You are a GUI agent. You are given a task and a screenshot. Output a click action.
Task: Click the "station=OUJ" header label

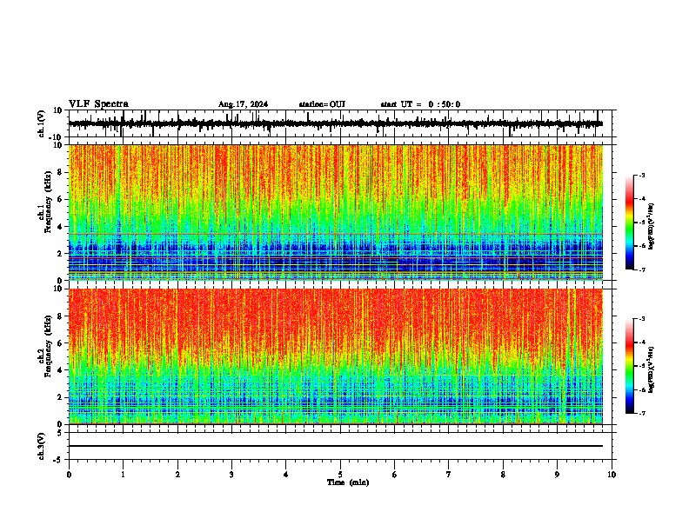322,104
